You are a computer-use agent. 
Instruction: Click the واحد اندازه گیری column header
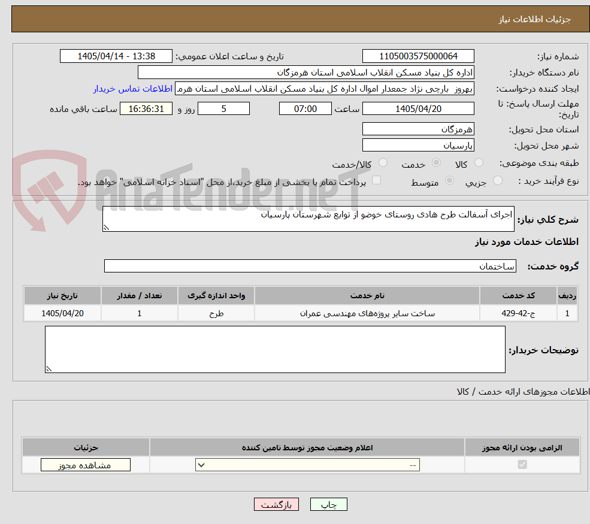(216, 296)
